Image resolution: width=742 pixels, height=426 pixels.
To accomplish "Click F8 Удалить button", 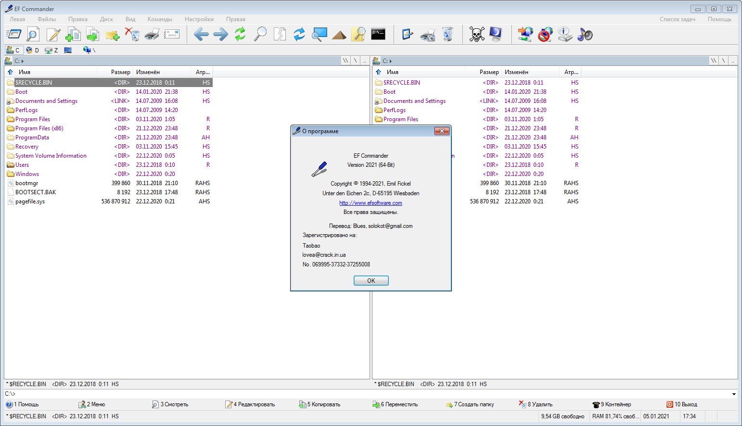I will click(x=536, y=404).
